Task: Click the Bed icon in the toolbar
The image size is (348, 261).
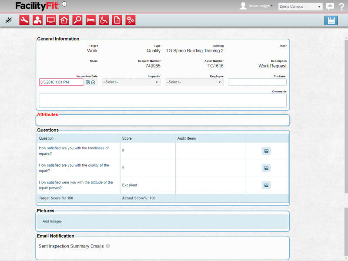Action: coord(90,20)
